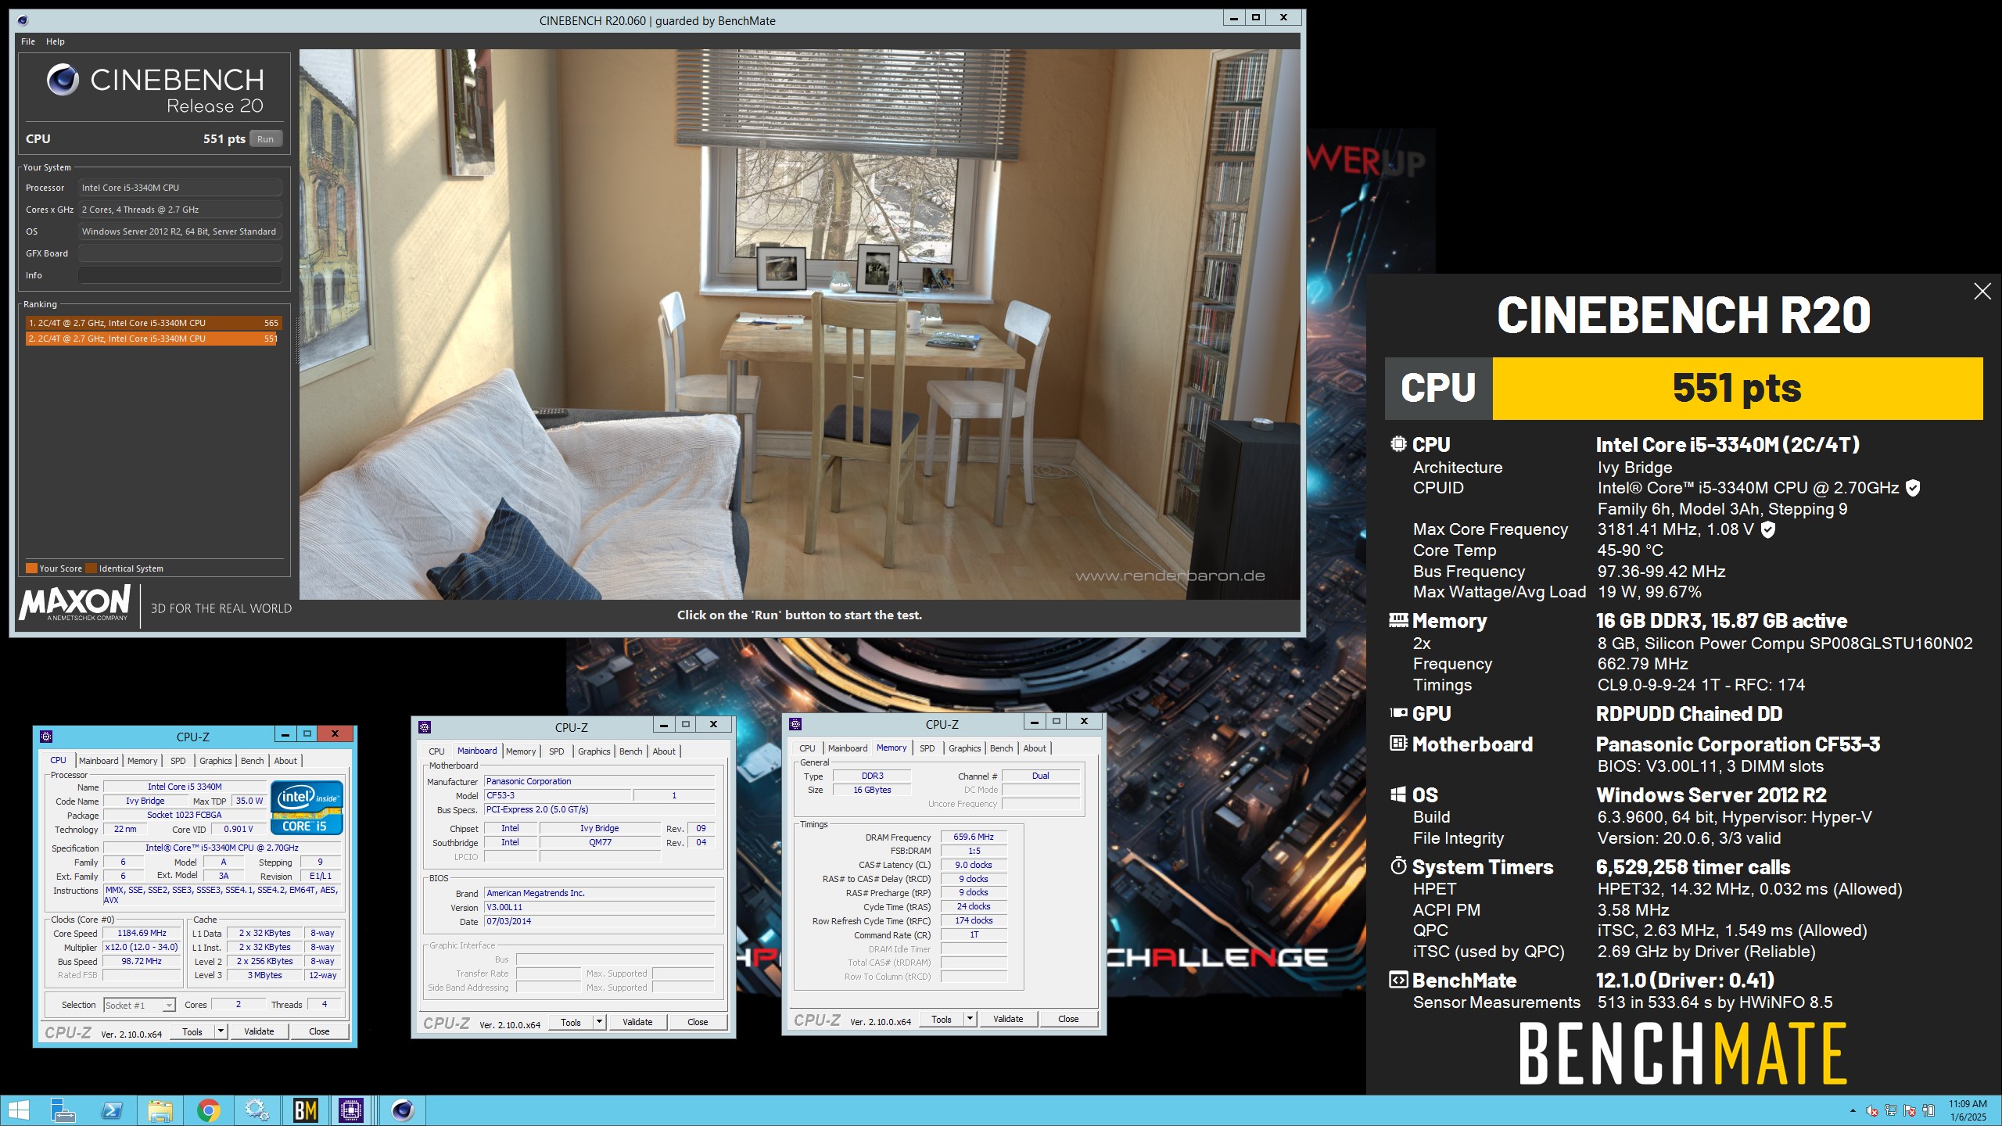2002x1126 pixels.
Task: Click Validate in middle CPU-Z window
Action: [x=637, y=1022]
